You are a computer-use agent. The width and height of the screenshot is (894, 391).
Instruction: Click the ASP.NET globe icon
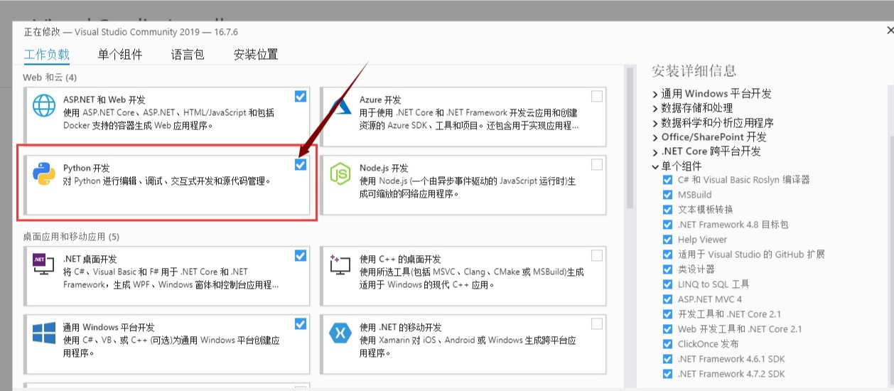44,105
